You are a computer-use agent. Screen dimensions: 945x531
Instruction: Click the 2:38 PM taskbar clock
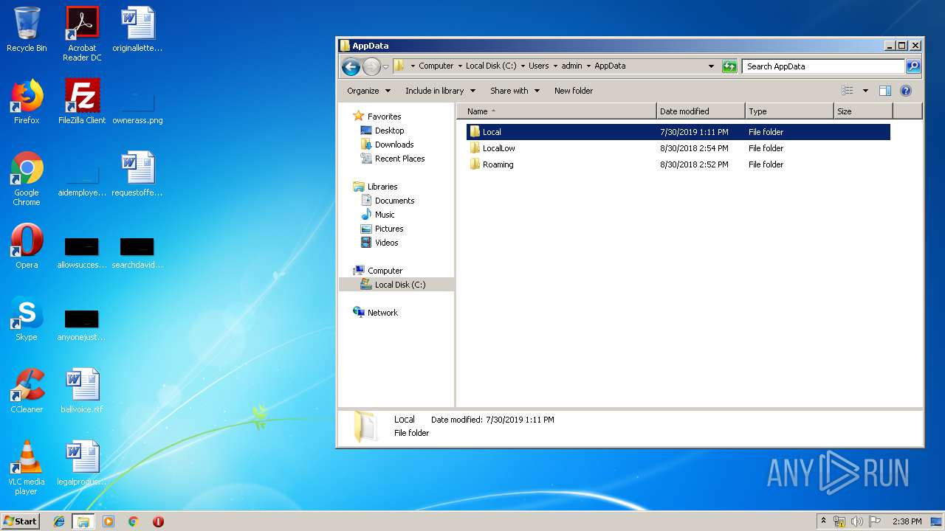(907, 521)
